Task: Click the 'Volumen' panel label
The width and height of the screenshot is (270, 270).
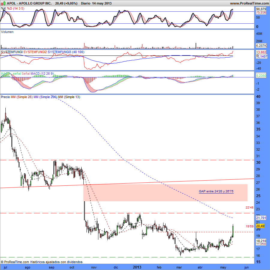Action: coord(7,32)
